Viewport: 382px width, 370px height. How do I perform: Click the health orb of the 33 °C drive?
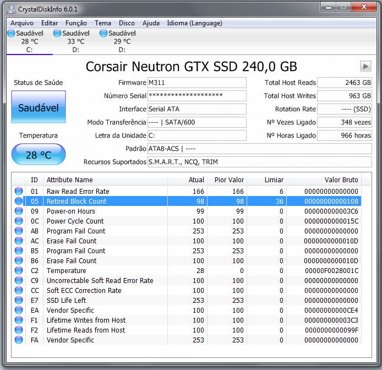(57, 33)
